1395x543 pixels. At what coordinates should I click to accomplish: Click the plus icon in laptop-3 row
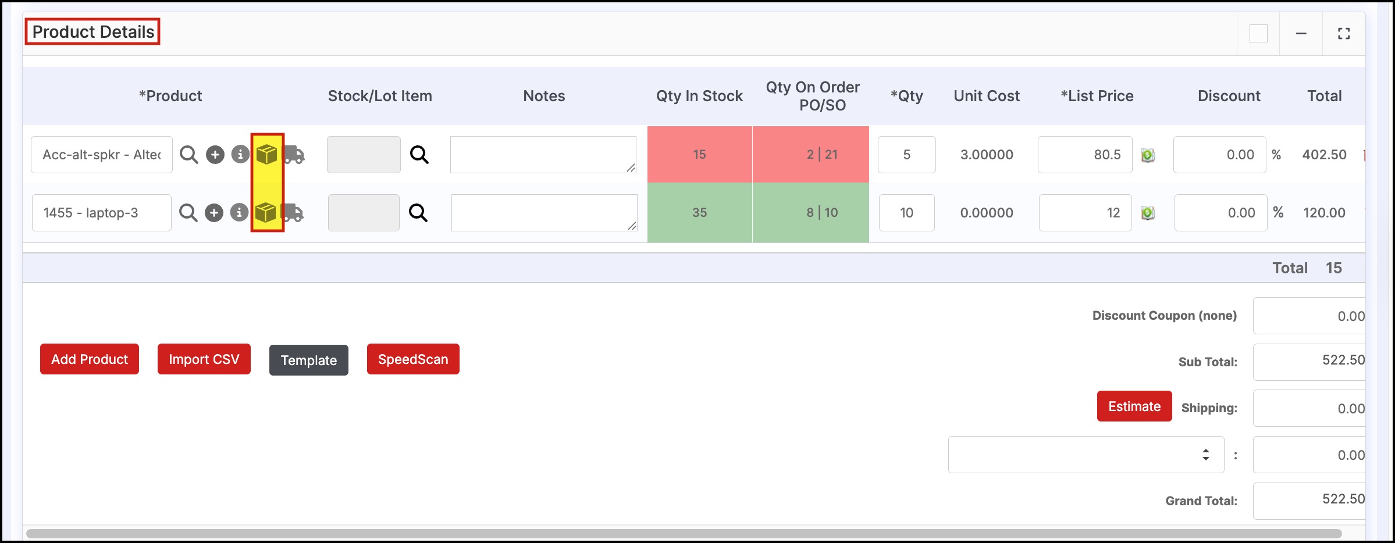click(x=214, y=213)
